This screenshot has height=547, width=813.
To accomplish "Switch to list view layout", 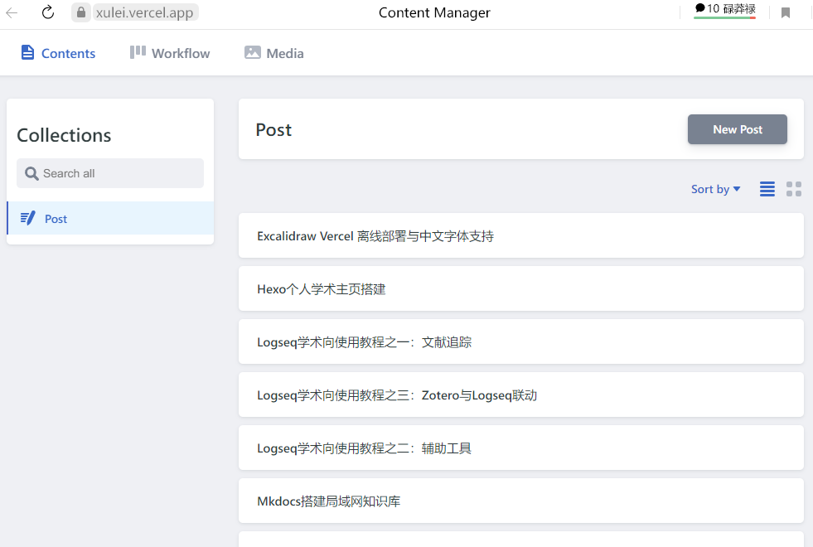I will (767, 189).
